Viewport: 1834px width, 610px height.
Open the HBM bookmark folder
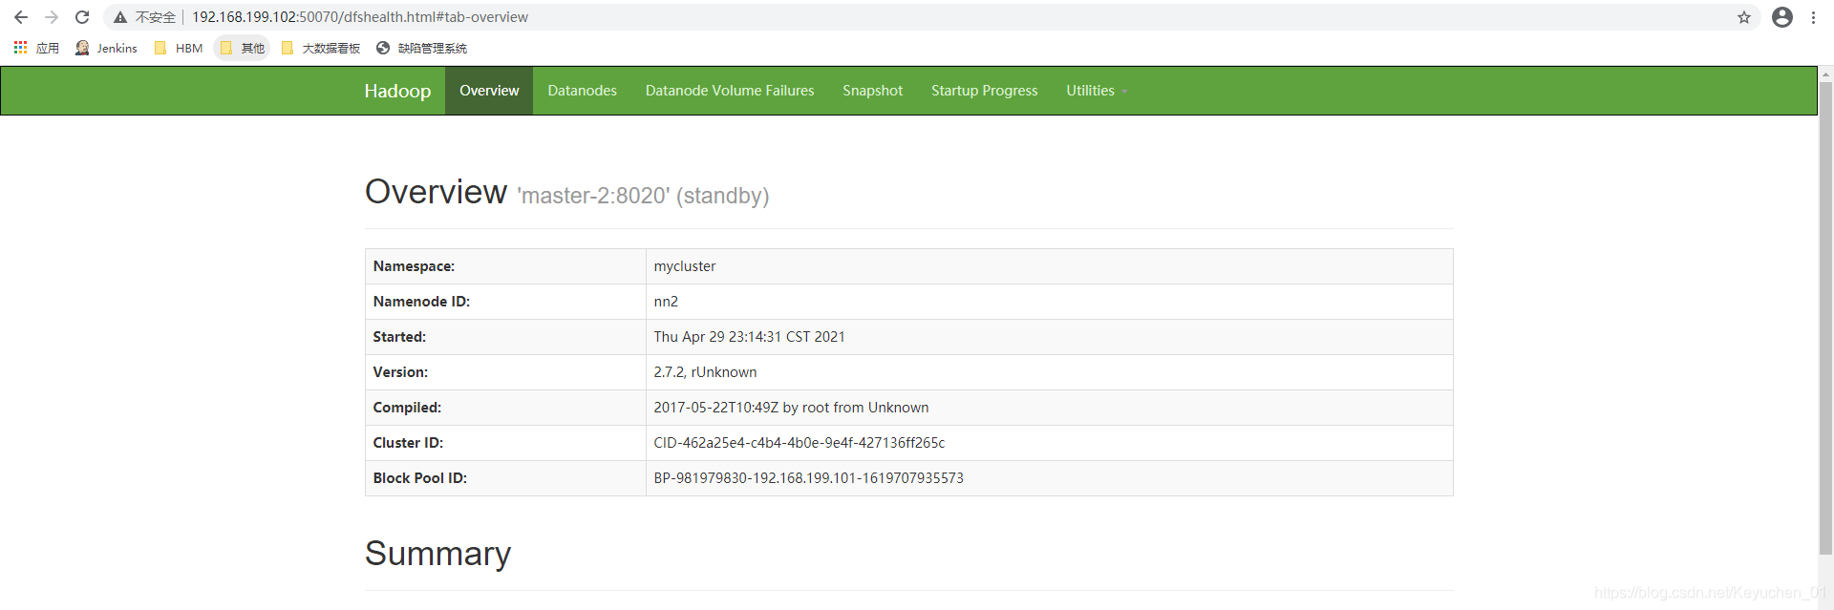click(x=179, y=48)
